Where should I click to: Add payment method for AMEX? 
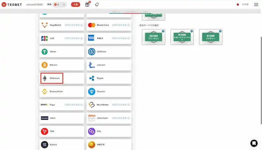(121, 38)
